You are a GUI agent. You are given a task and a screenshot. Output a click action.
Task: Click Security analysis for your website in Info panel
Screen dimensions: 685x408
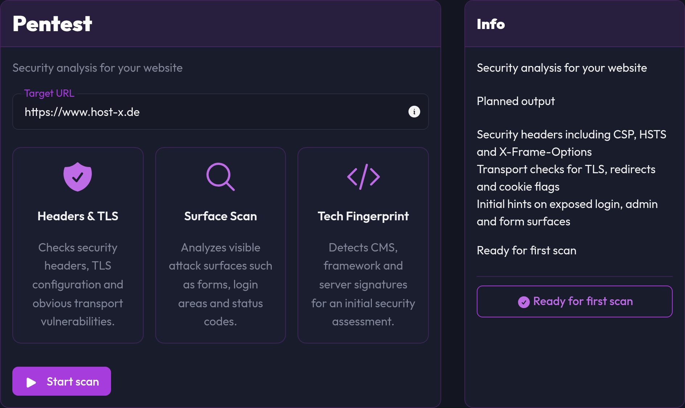562,68
